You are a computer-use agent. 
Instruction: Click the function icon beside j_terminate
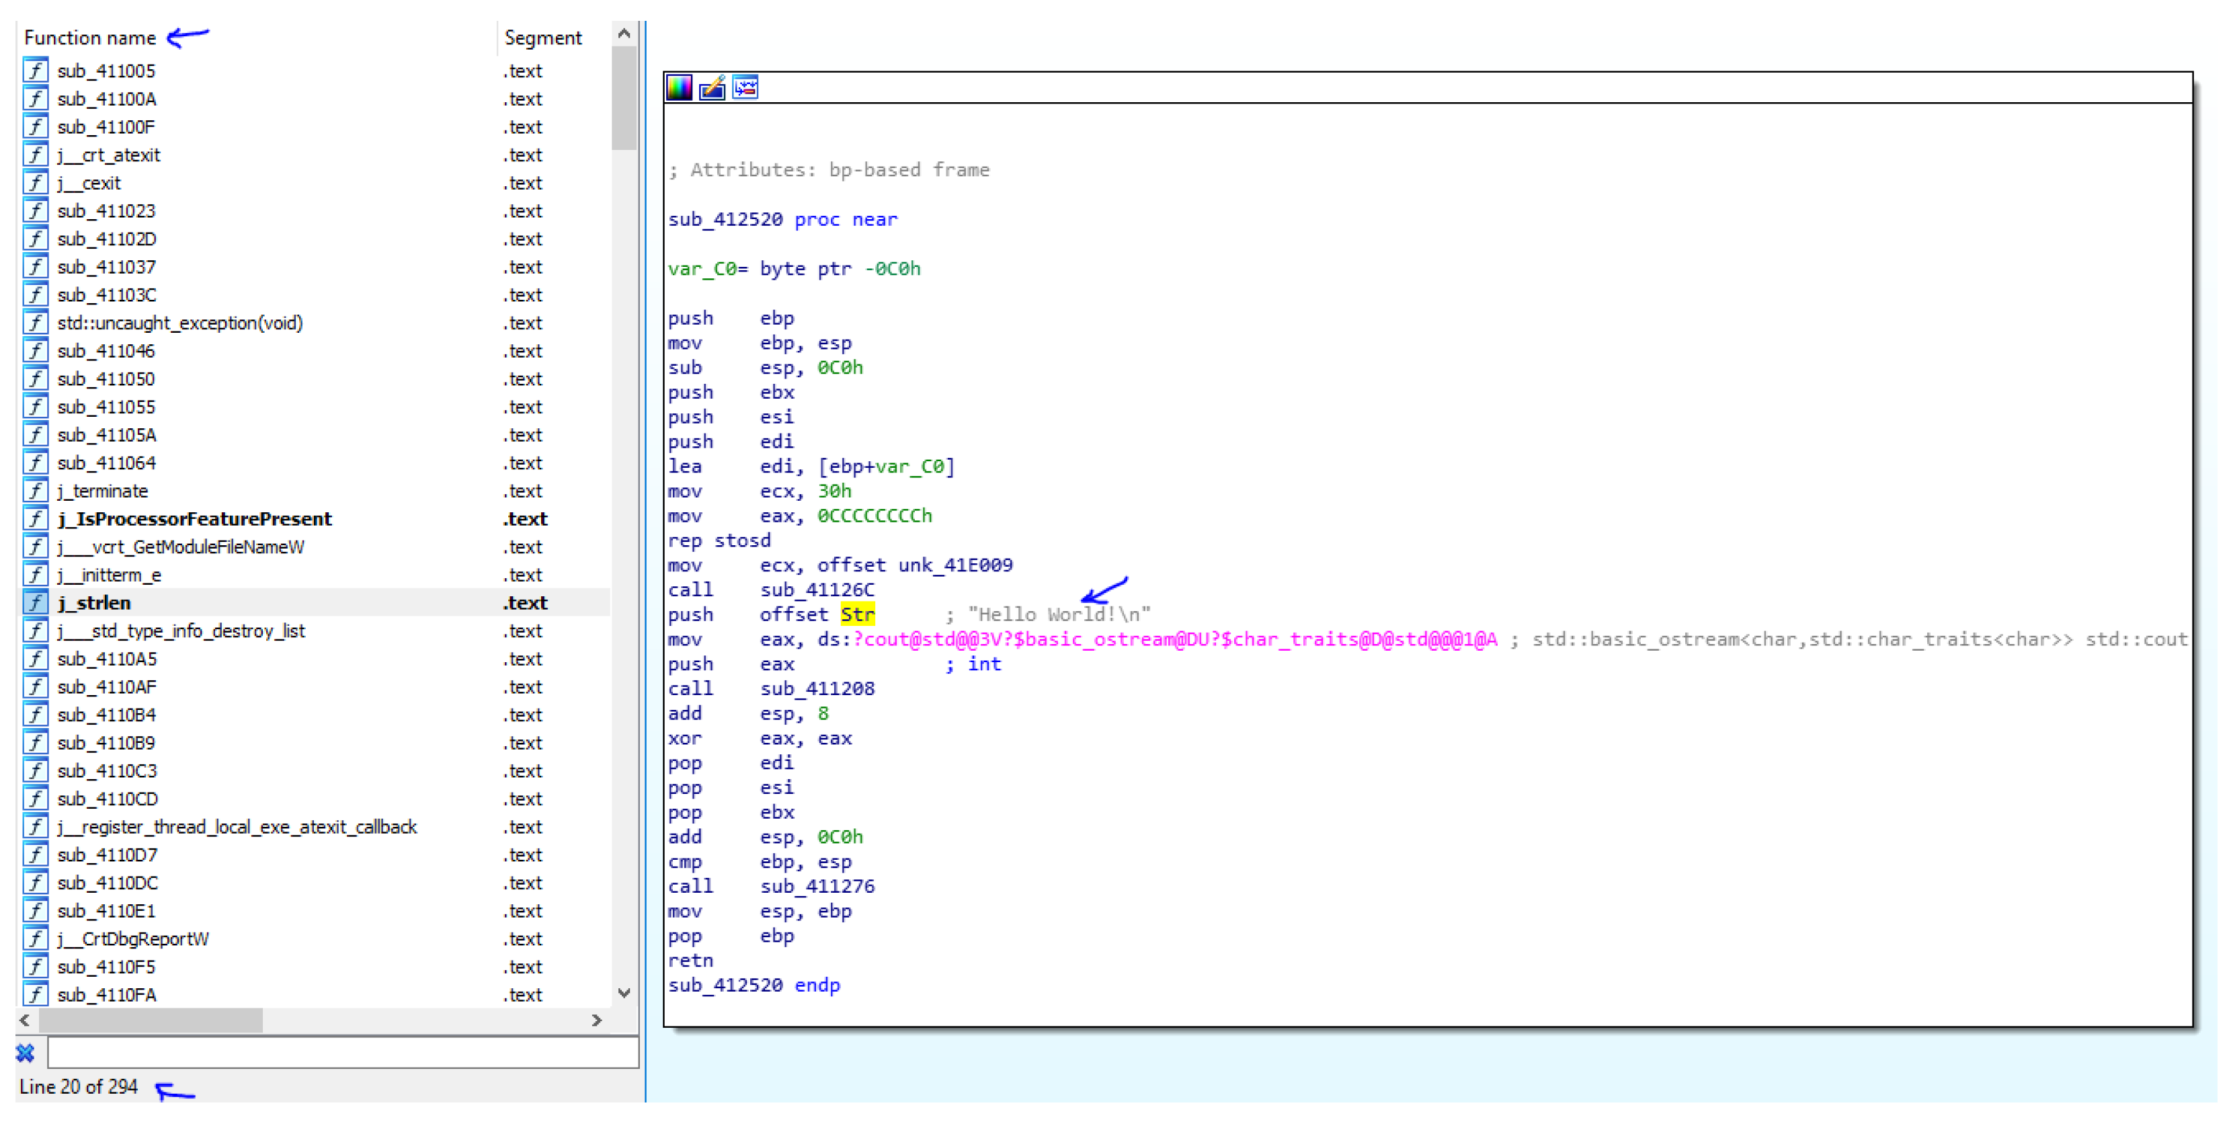(36, 491)
